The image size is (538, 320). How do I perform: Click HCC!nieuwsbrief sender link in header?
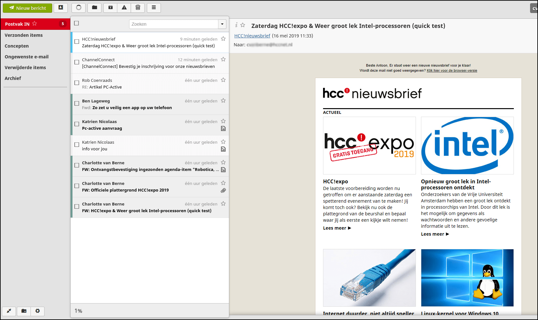click(x=252, y=36)
